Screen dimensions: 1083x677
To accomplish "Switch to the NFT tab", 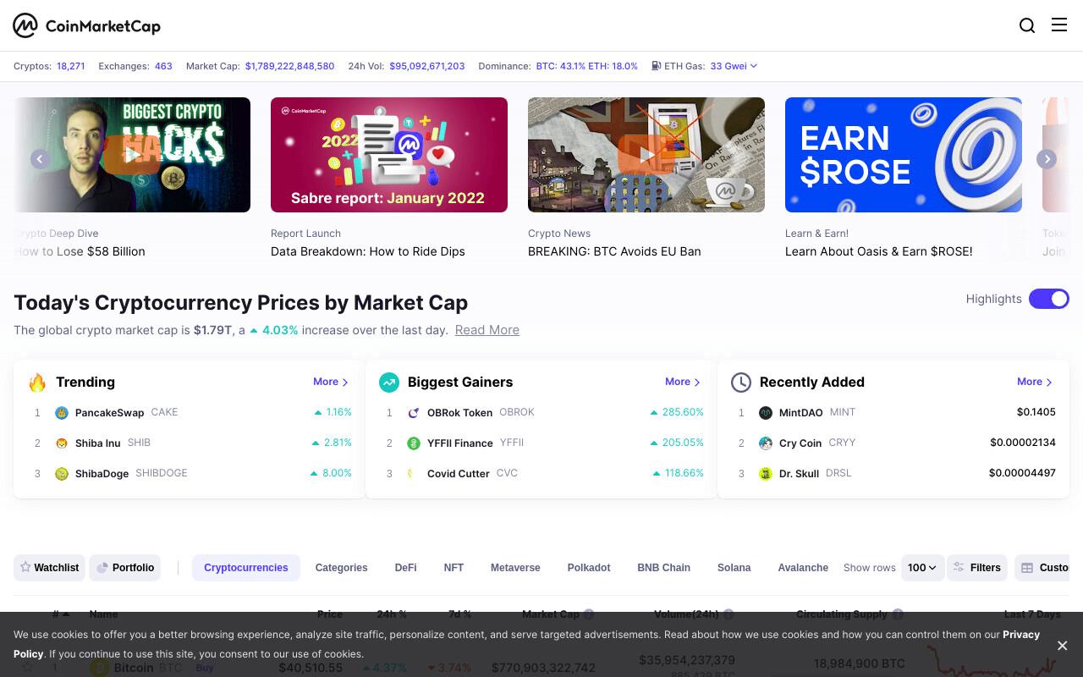I will [454, 568].
